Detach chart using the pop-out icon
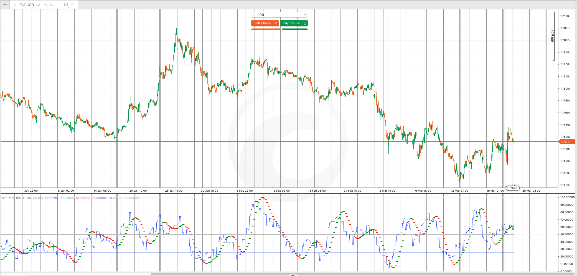 73,5
